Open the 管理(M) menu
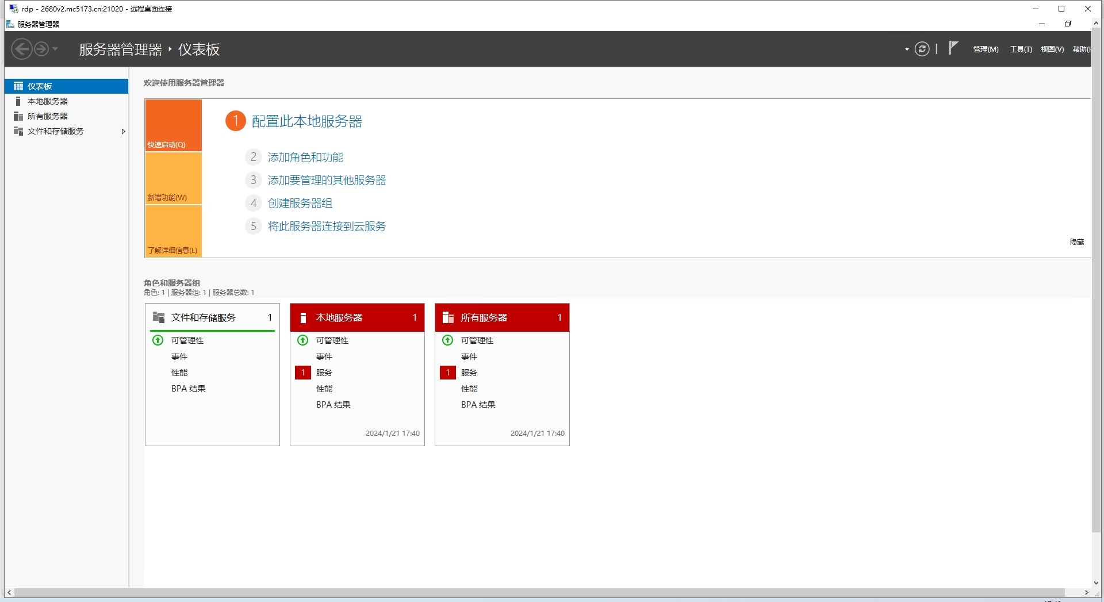The width and height of the screenshot is (1104, 602). [x=986, y=49]
